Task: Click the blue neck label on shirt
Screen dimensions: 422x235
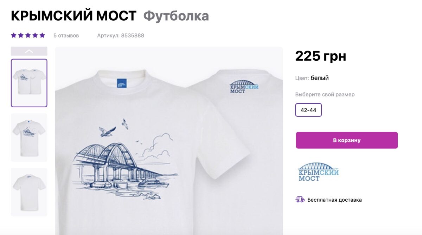Action: point(121,83)
